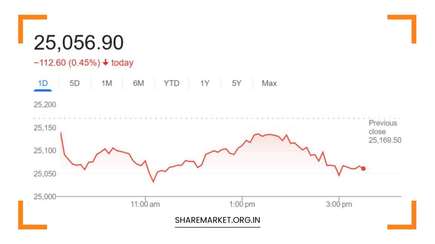The width and height of the screenshot is (435, 244).
Task: Click the Previous close 25,169.50 label
Action: pos(384,131)
